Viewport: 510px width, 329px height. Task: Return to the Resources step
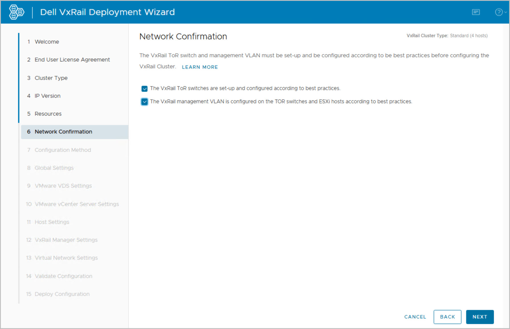coord(48,114)
